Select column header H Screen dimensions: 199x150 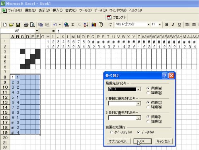48,37
